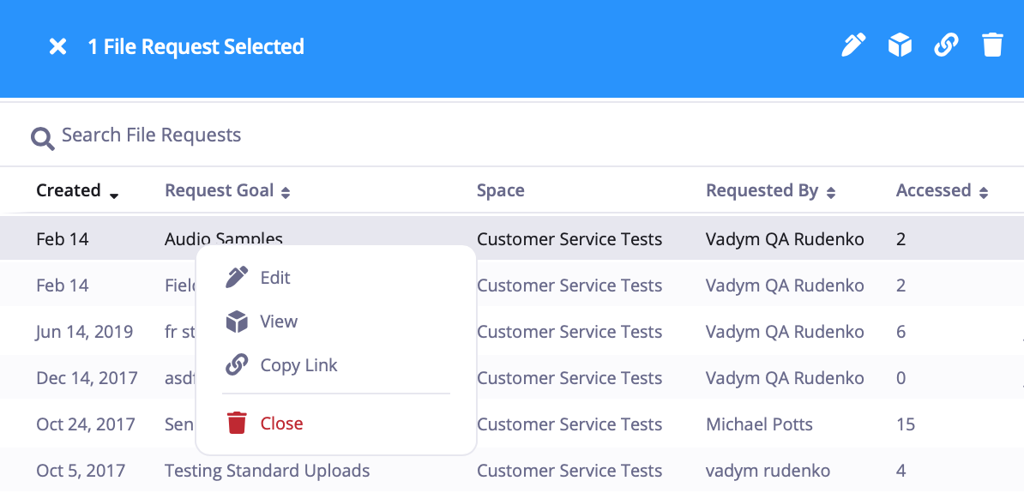Screen dimensions: 1024x499
Task: Click the trash can icon in blue header
Action: pyautogui.click(x=992, y=45)
